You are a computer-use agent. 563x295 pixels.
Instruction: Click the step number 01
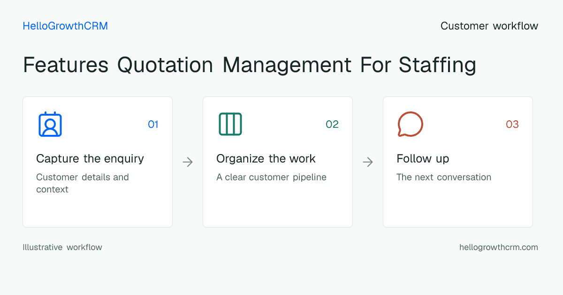pyautogui.click(x=153, y=124)
